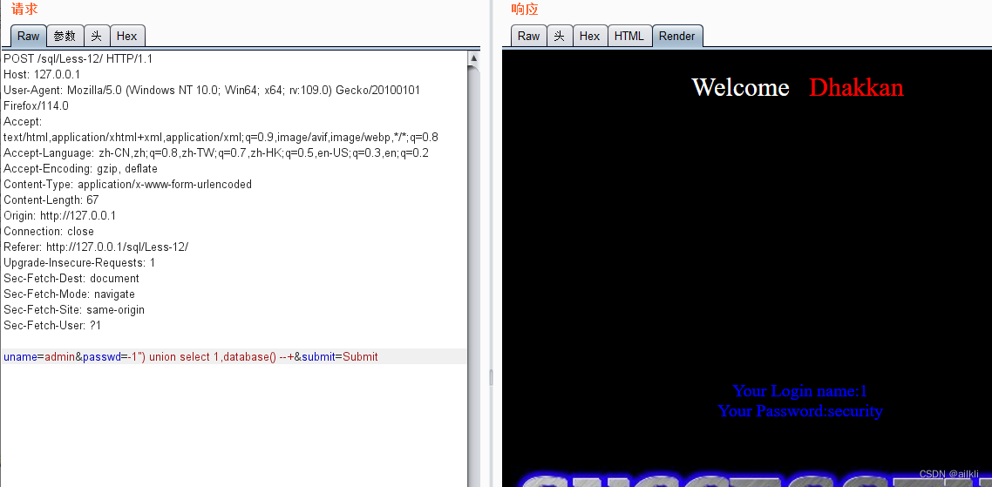This screenshot has height=487, width=992.
Task: Click the 'Content-Length: 67' line
Action: [51, 200]
